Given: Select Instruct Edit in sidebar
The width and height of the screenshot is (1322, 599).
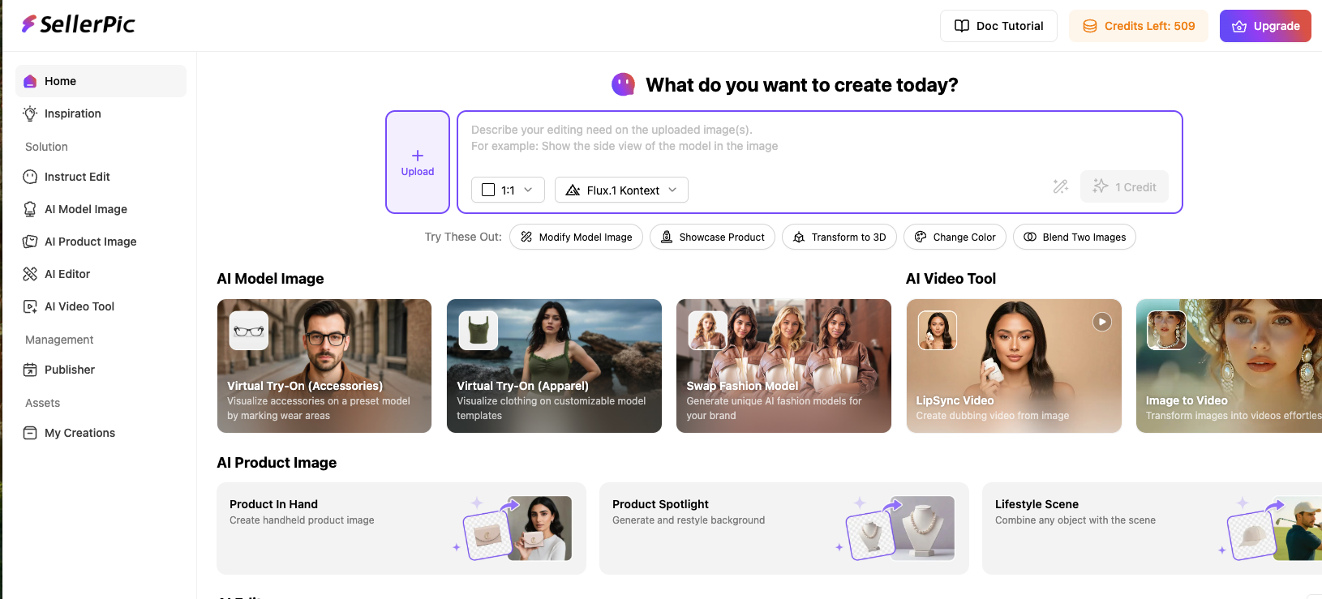Looking at the screenshot, I should (x=101, y=177).
